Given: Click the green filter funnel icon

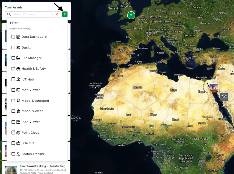Looking at the screenshot, I should pos(65,14).
